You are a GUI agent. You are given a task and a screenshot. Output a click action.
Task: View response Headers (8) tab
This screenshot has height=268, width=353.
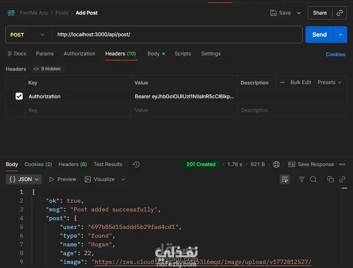(72, 164)
